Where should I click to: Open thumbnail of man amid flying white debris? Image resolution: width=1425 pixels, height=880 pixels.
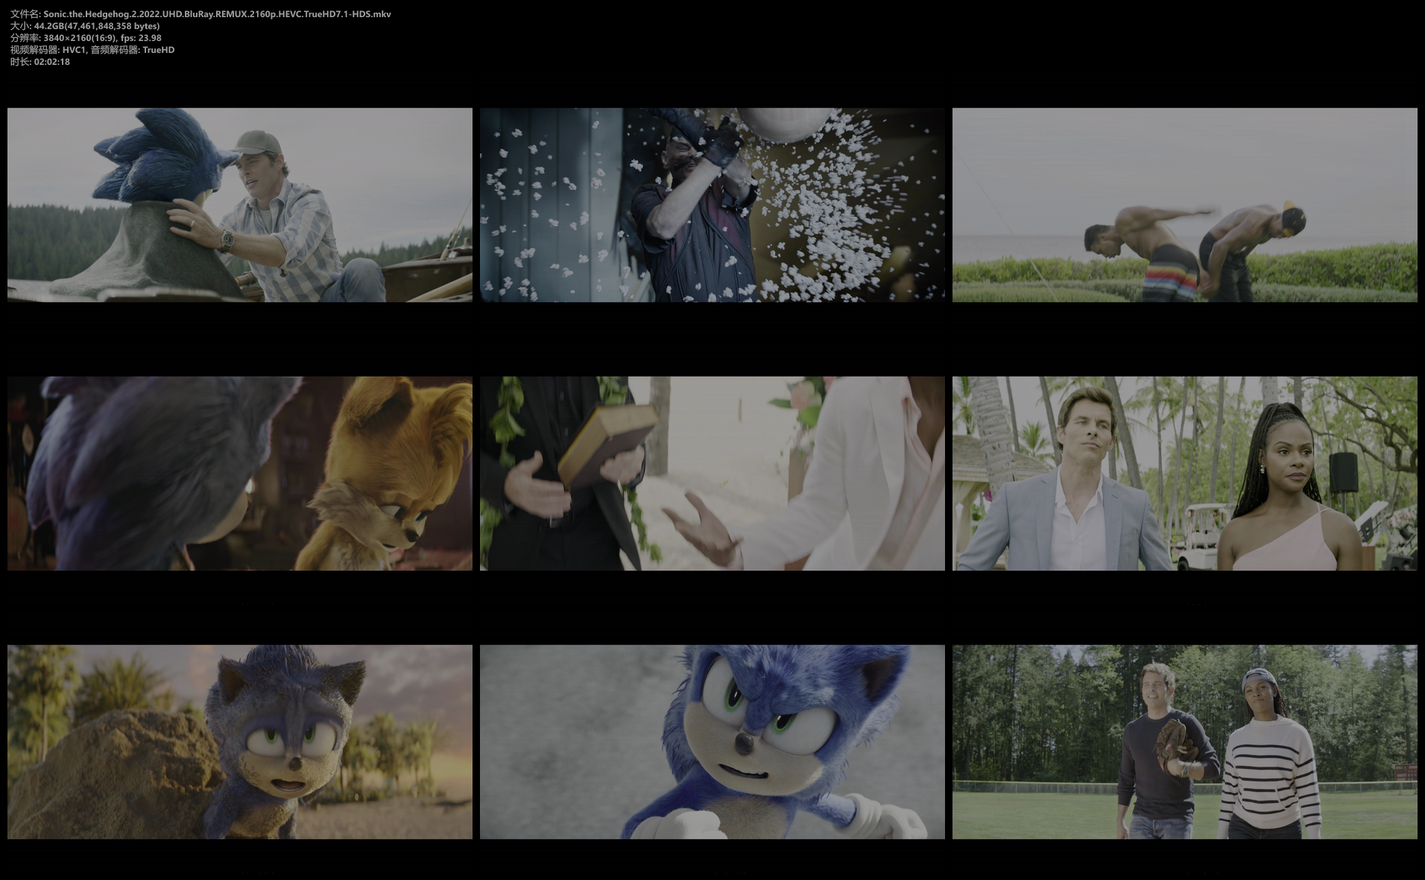[712, 205]
